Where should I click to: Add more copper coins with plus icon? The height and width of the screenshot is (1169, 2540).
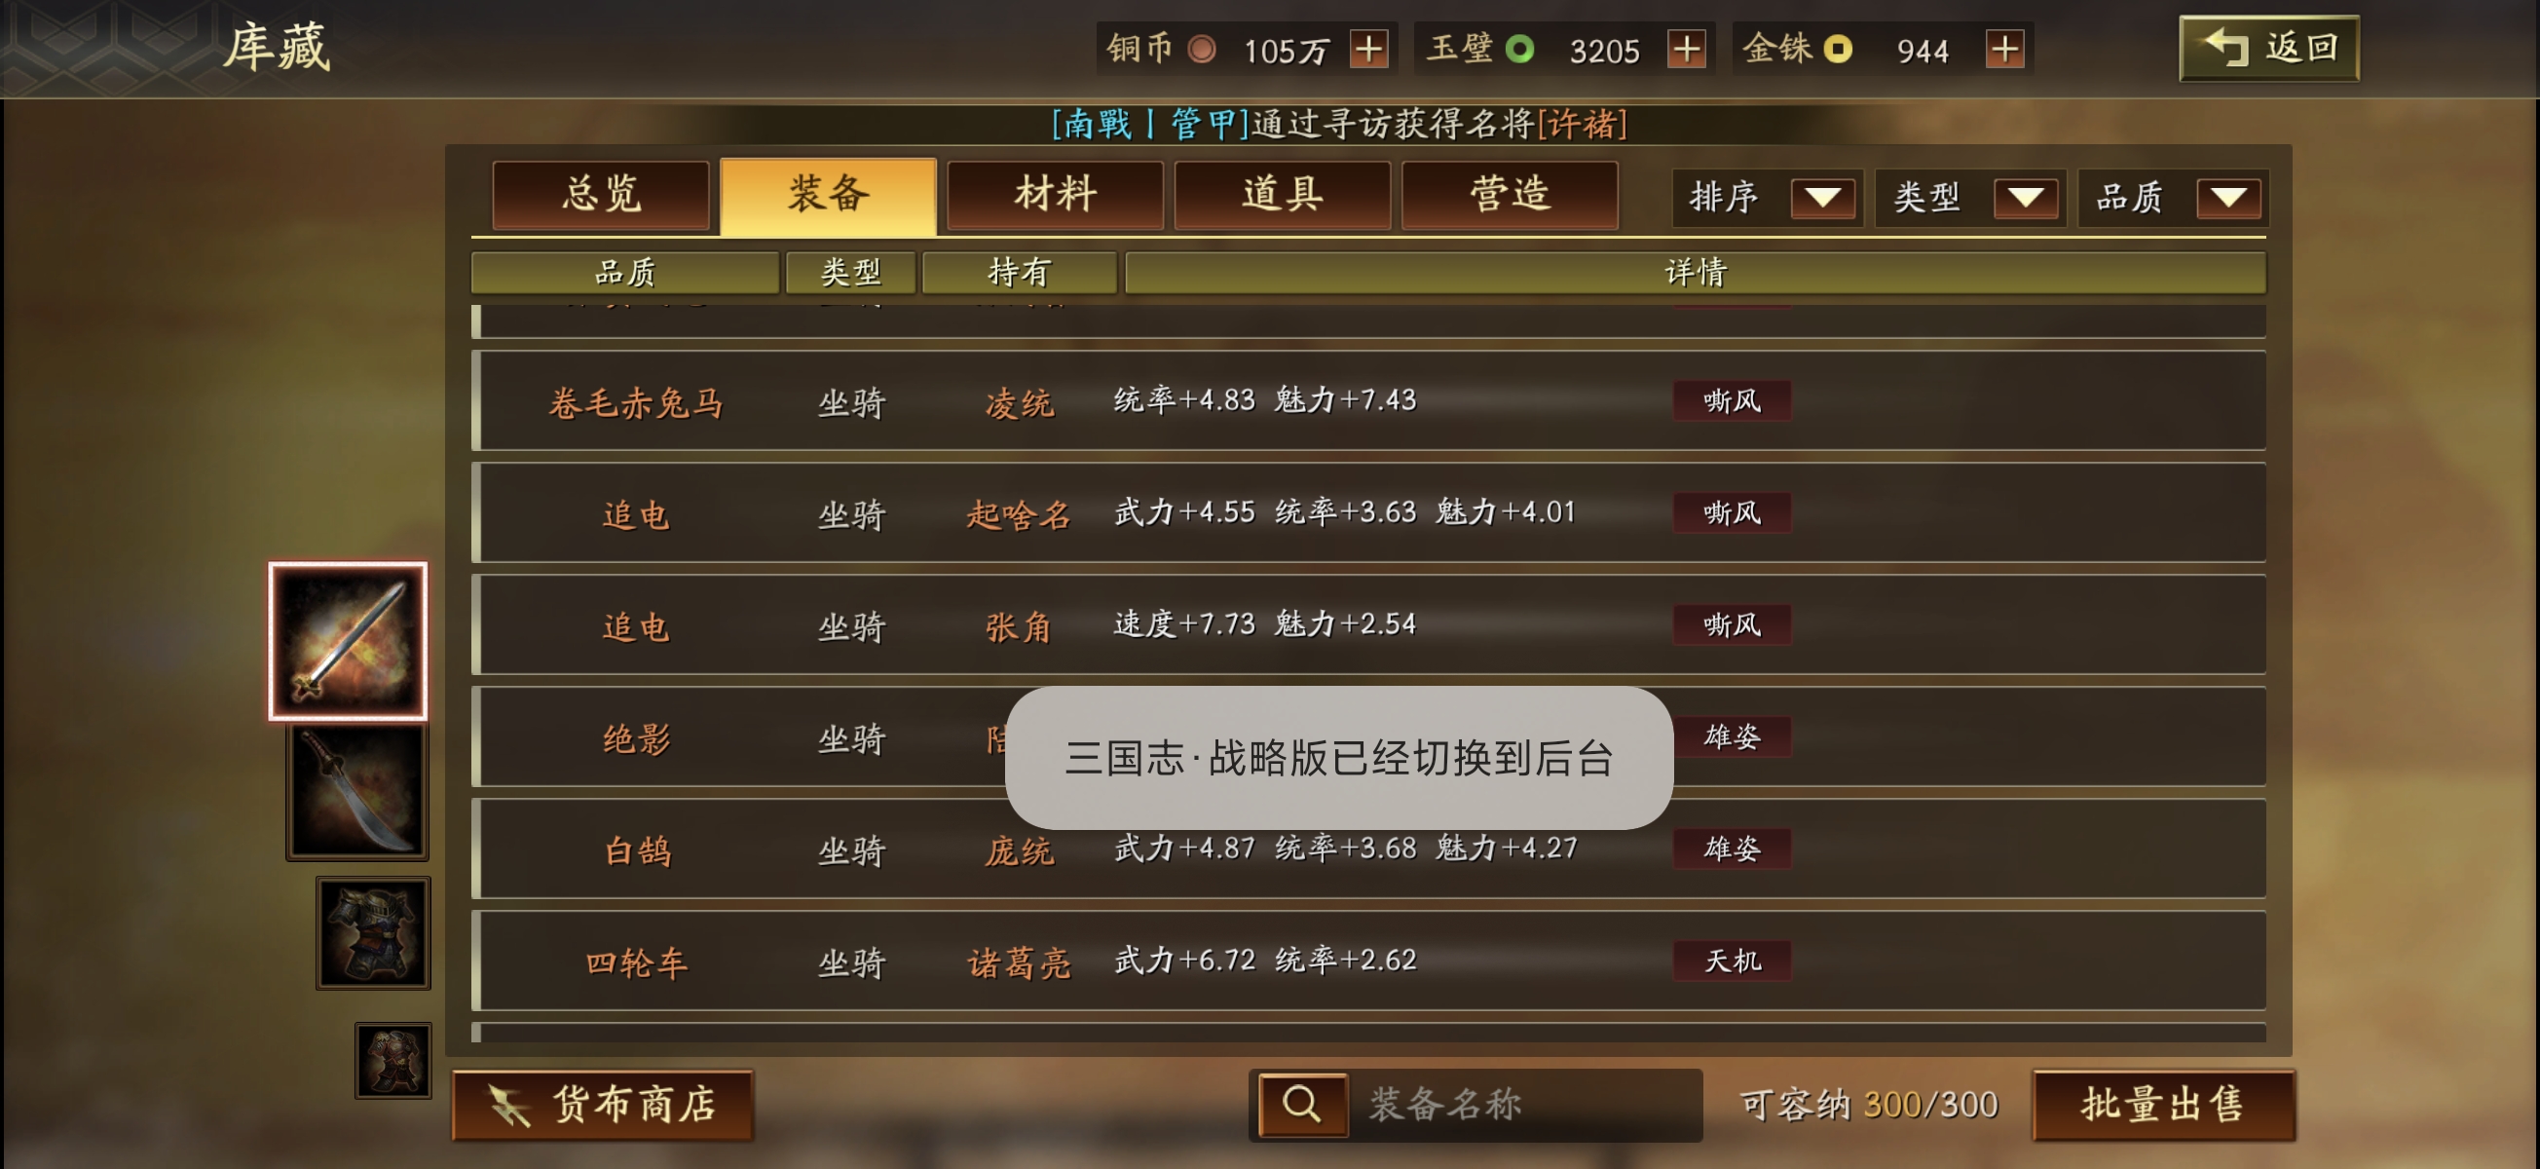[x=1368, y=49]
